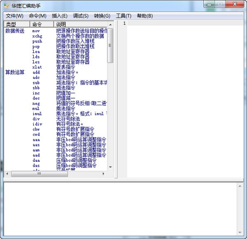Select the mov instruction row
Viewport: 247px width, 239px height.
36,31
